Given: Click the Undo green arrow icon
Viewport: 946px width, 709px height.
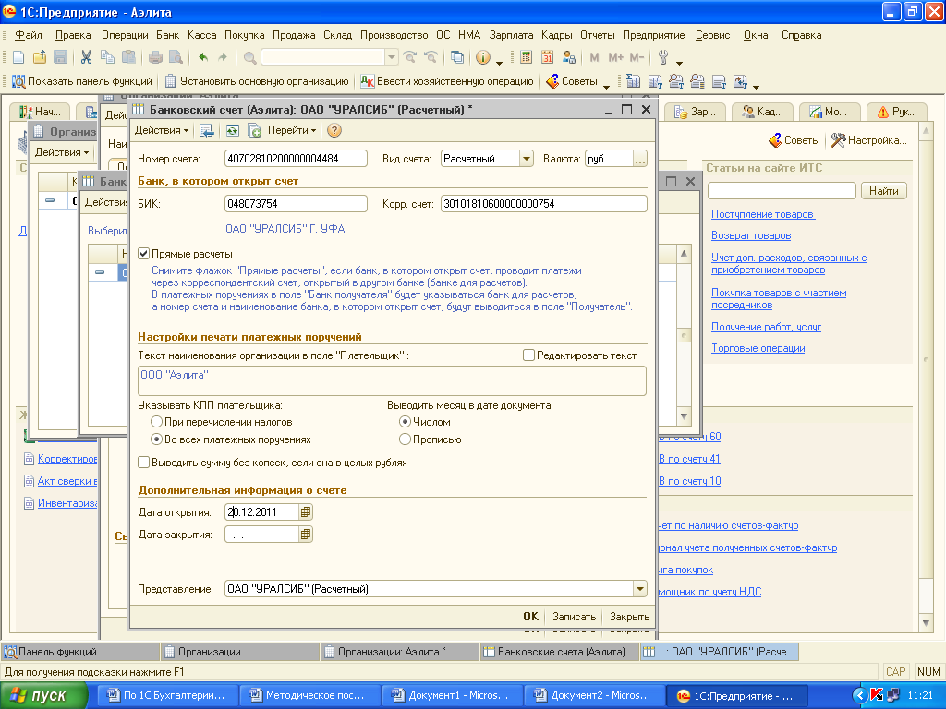Looking at the screenshot, I should (x=203, y=58).
